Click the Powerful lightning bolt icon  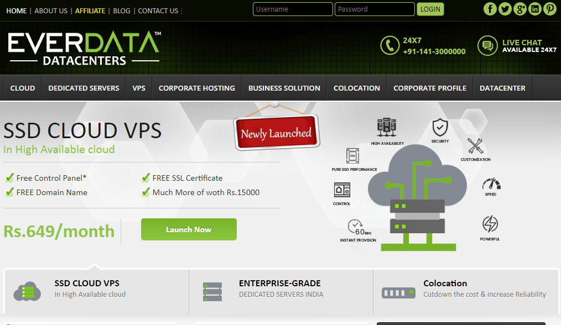[490, 224]
